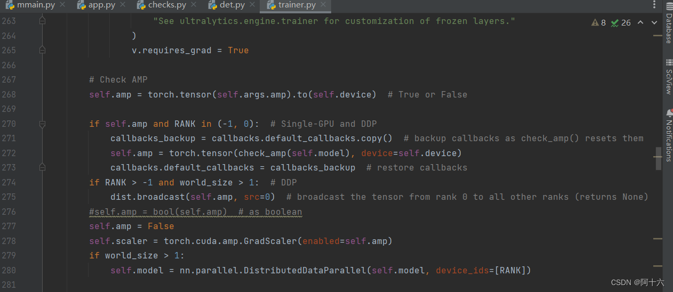Click 'device_ids=[RANK]' argument
The image size is (673, 292).
481,270
